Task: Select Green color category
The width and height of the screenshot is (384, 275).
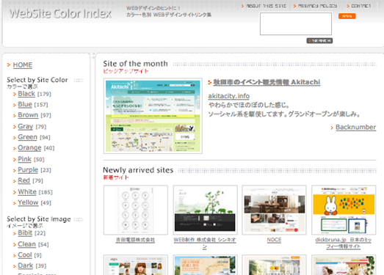Action: (x=27, y=137)
